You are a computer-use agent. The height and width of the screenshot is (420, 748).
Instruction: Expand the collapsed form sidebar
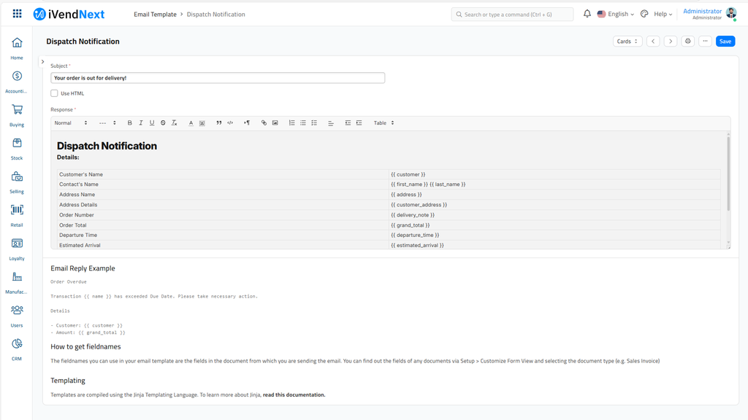point(42,61)
